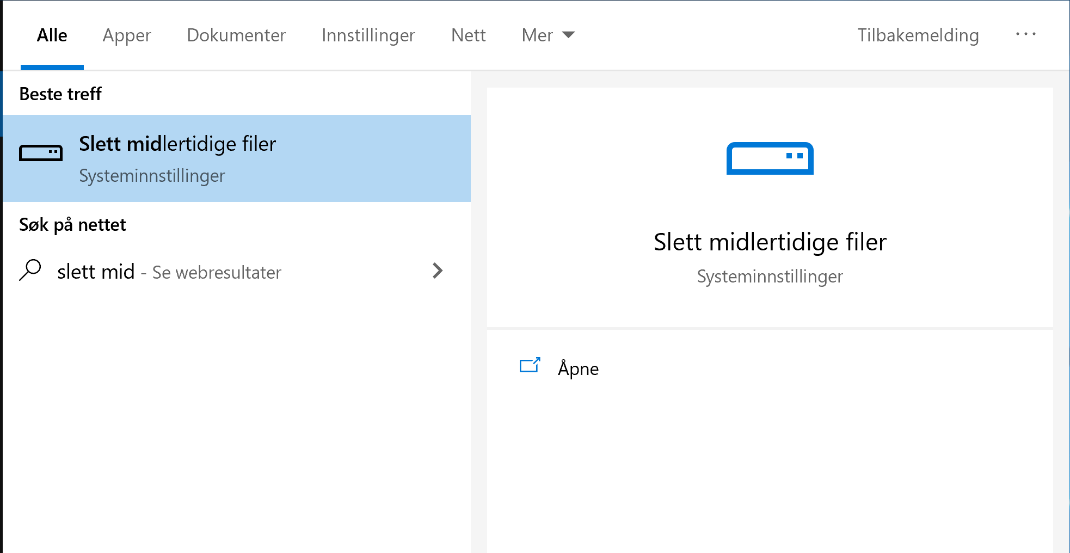The image size is (1070, 553).
Task: Click the Slett midlertidige filer app icon
Action: [41, 152]
